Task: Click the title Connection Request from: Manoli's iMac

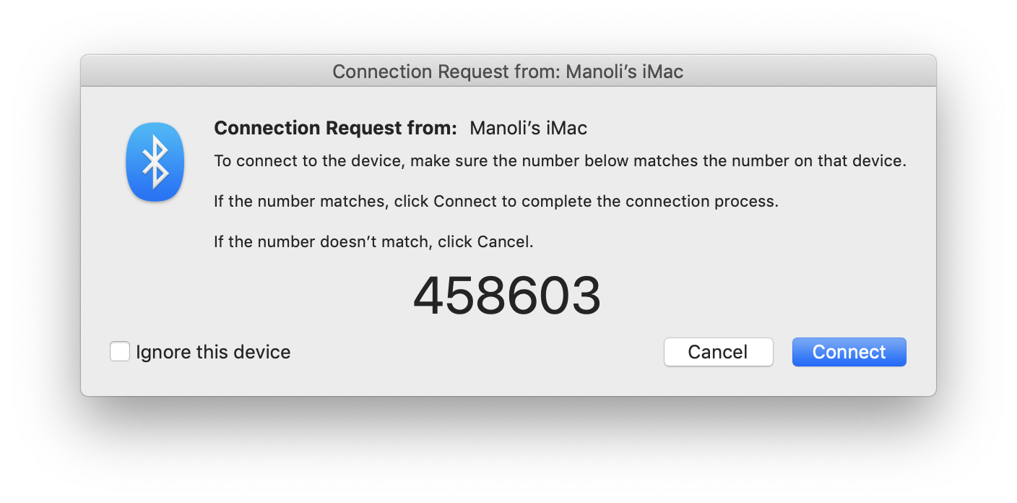Action: click(508, 71)
